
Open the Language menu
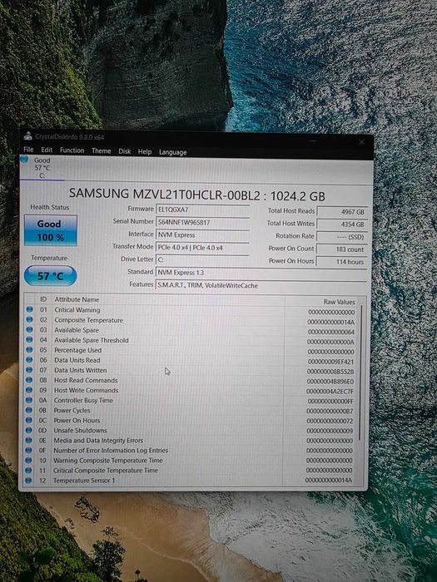[173, 152]
